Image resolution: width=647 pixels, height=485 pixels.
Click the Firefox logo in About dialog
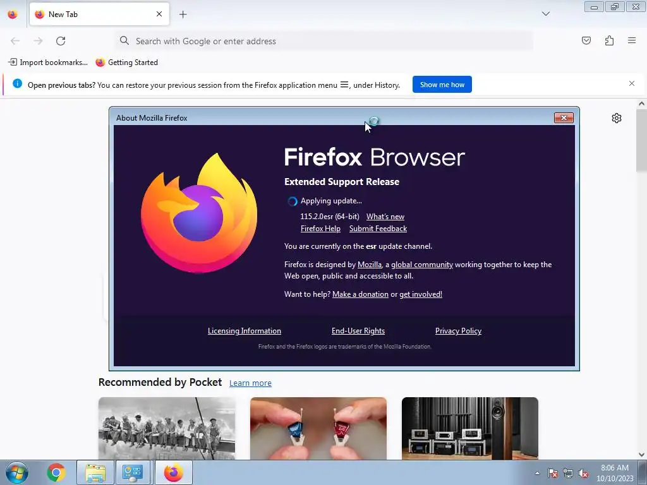(198, 212)
